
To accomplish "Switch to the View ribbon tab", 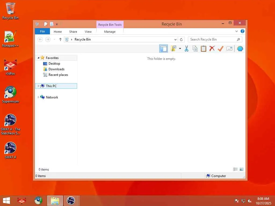I will (x=88, y=32).
